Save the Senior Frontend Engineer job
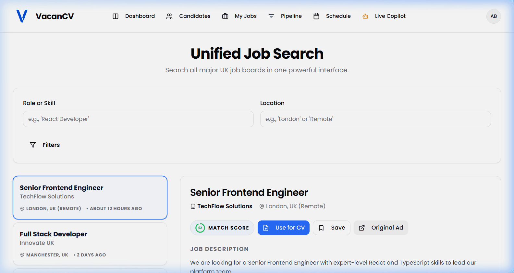The image size is (514, 273). (331, 228)
